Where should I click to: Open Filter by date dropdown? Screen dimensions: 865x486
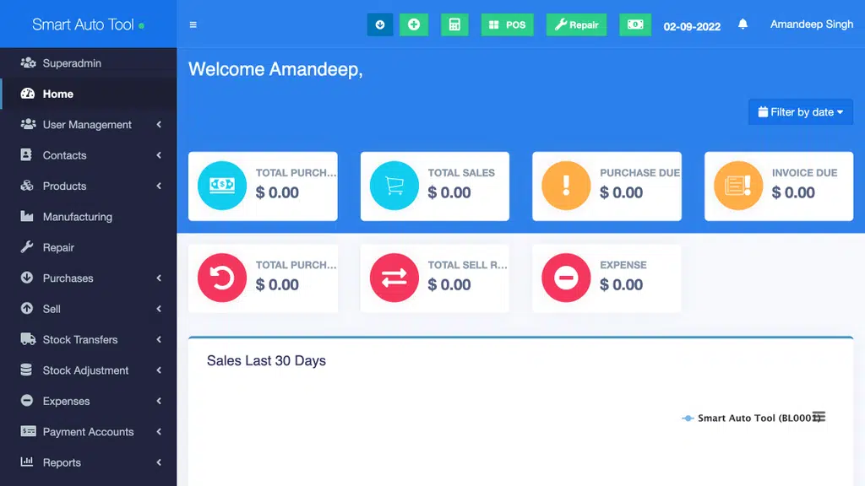[801, 112]
